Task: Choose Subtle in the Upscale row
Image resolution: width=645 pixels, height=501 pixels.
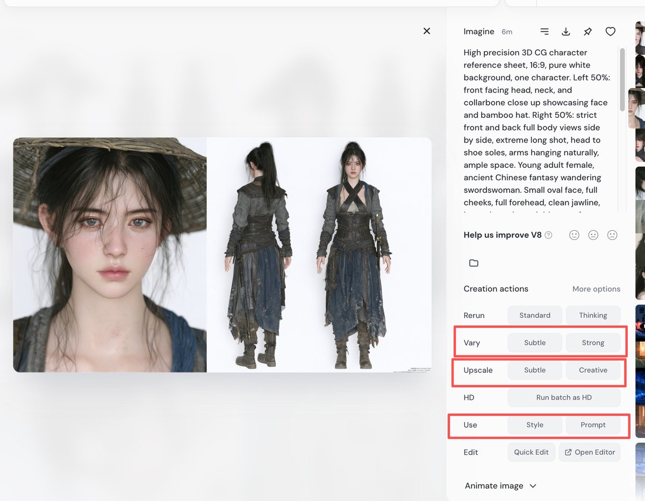Action: point(535,370)
